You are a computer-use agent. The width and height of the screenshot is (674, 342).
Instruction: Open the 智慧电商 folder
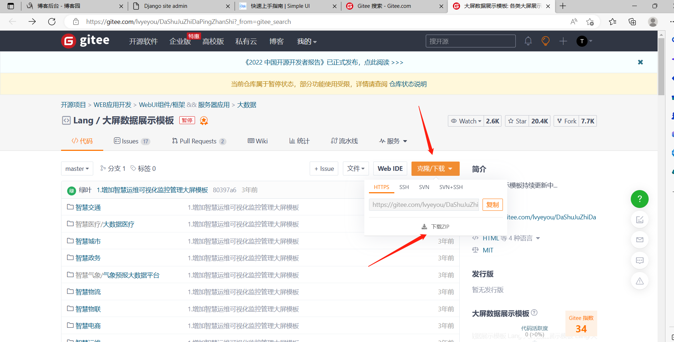[x=88, y=326]
